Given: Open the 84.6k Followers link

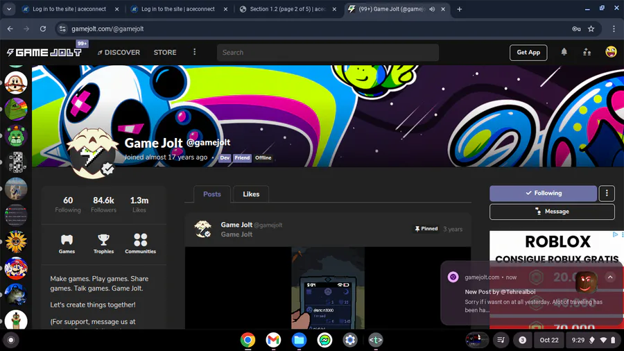Looking at the screenshot, I should (103, 204).
